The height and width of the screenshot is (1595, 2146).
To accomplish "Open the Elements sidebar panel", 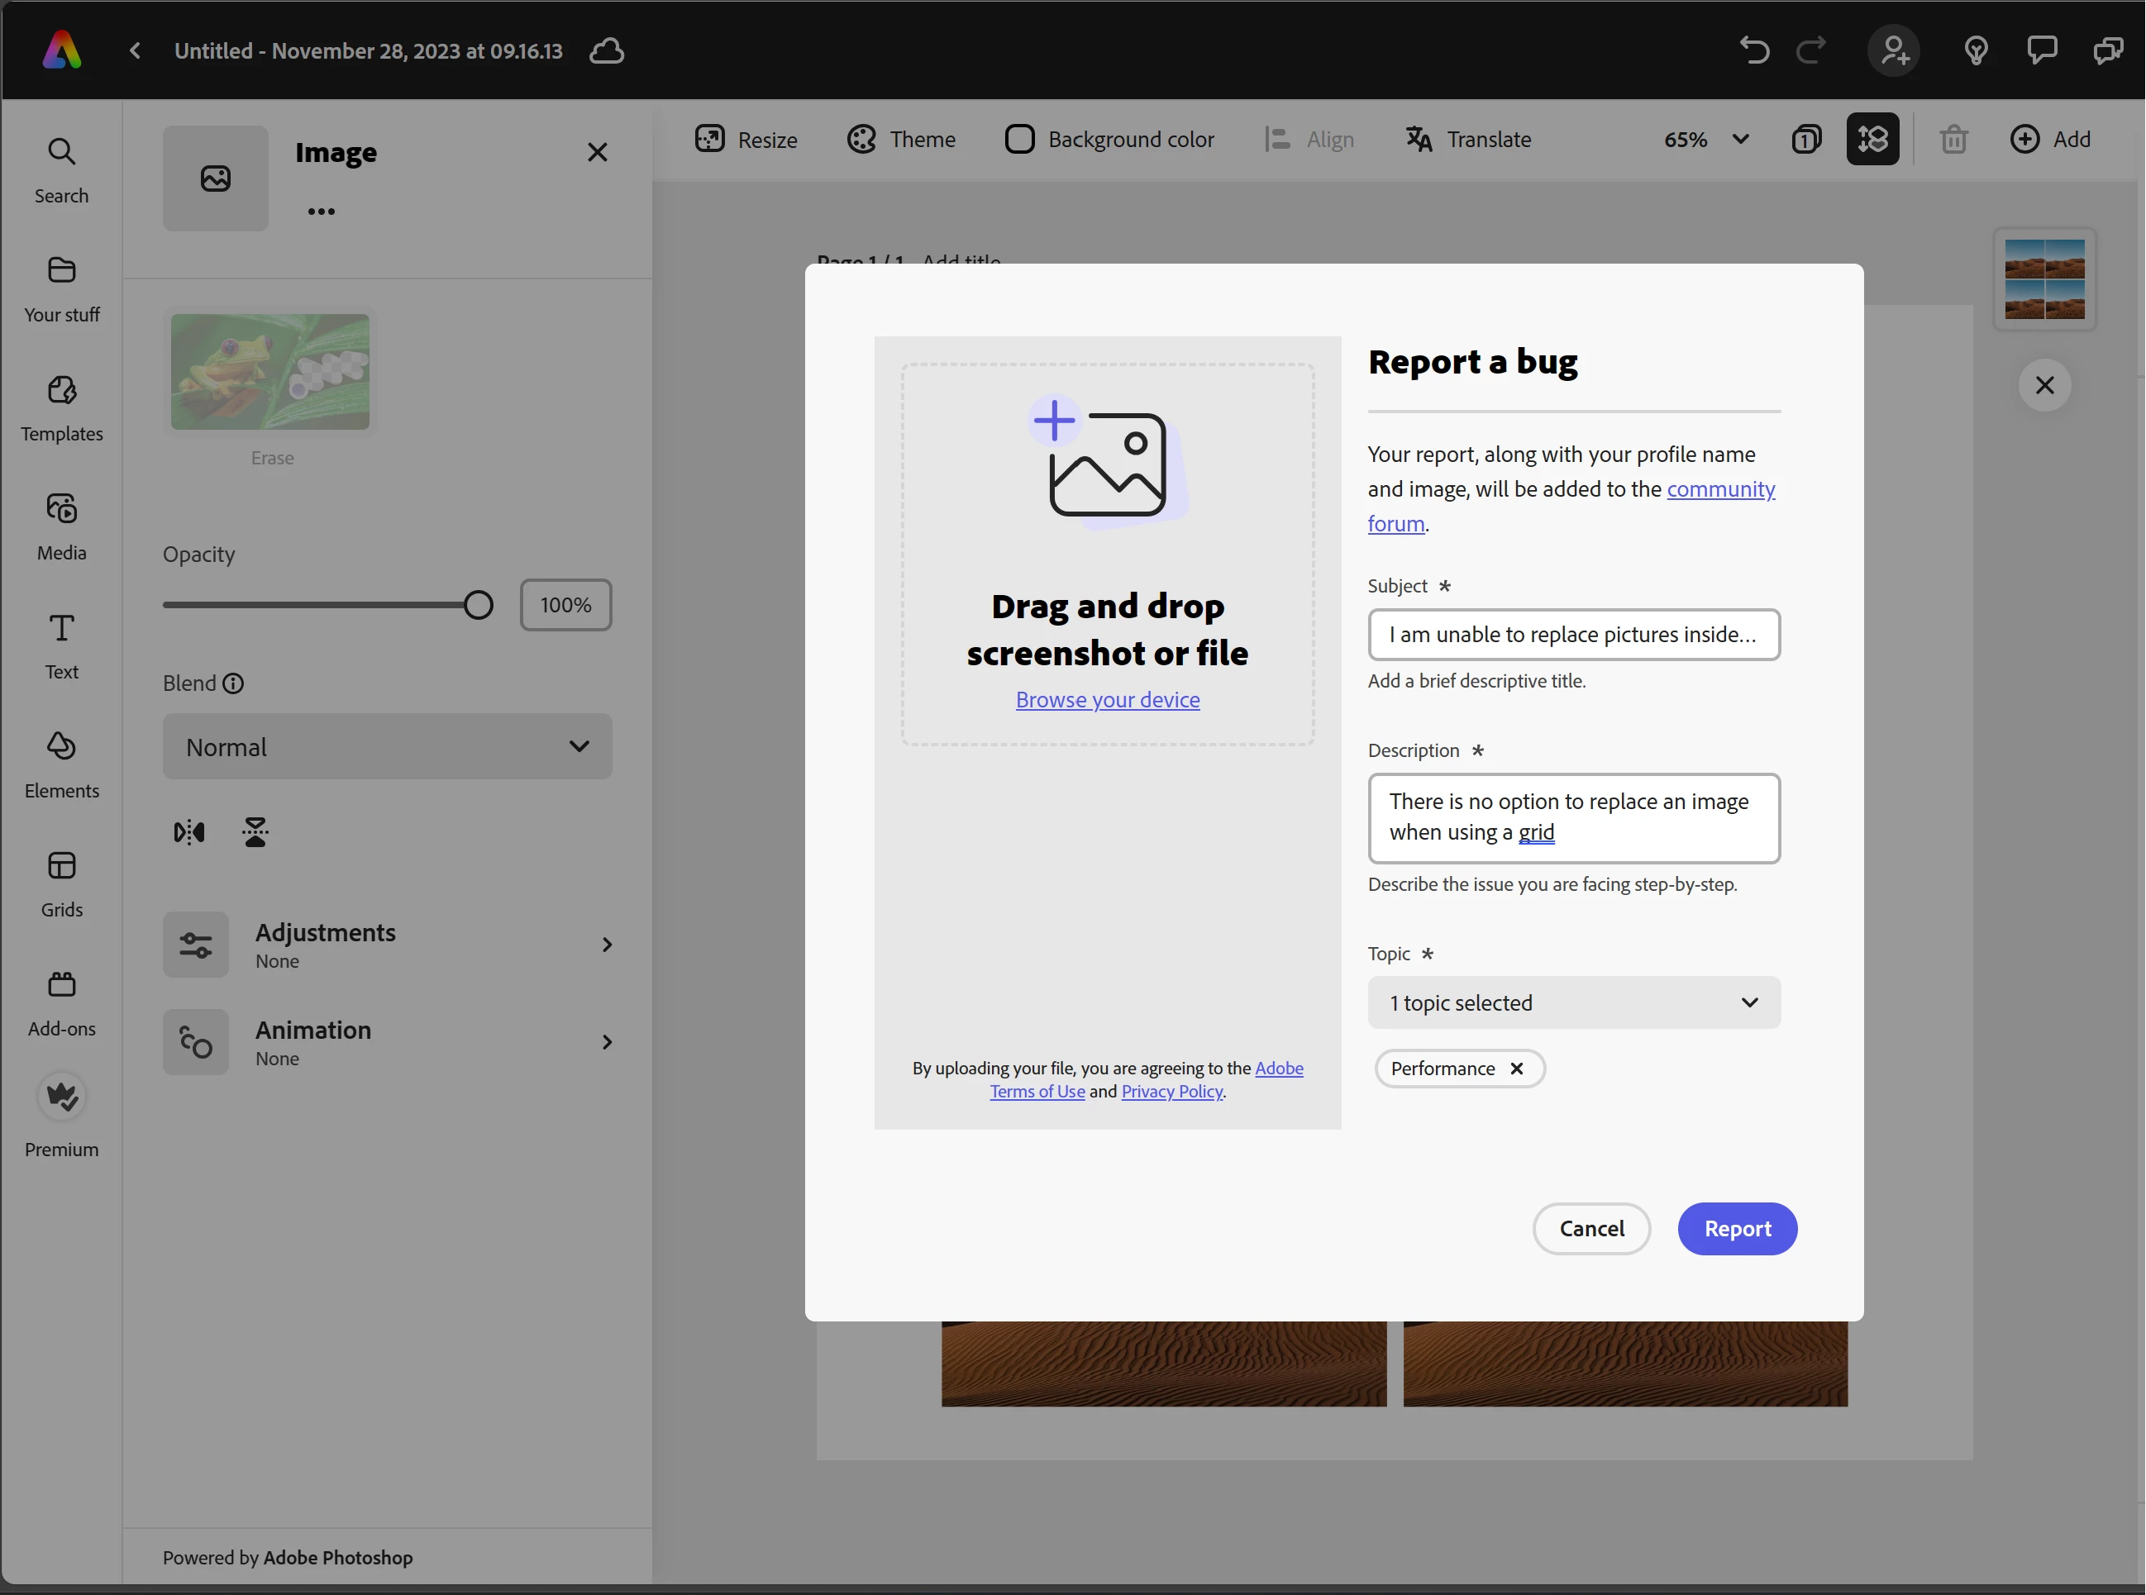I will (x=62, y=764).
